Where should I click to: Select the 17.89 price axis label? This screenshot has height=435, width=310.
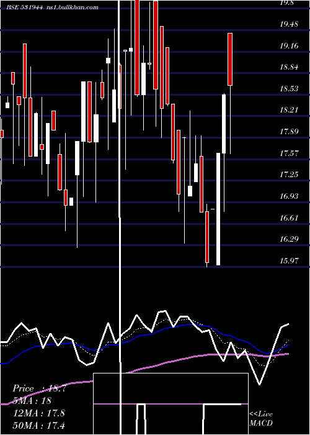(x=289, y=132)
